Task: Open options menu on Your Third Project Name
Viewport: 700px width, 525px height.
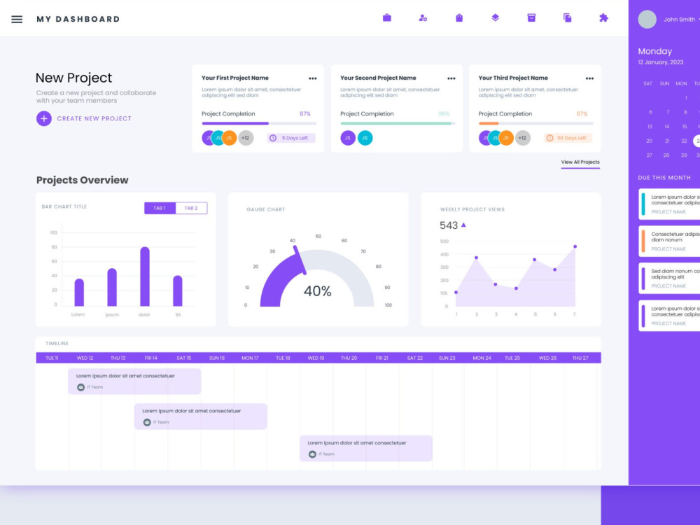Action: 589,78
